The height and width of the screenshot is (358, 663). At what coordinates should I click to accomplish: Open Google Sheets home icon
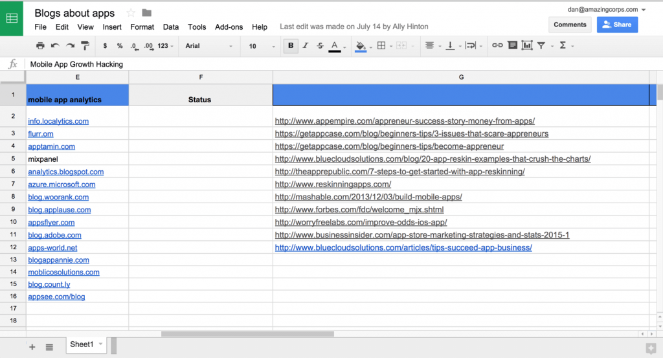pyautogui.click(x=12, y=18)
